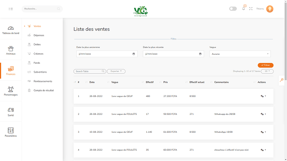Open the Tableau de bord section
The image size is (287, 161).
point(11,30)
